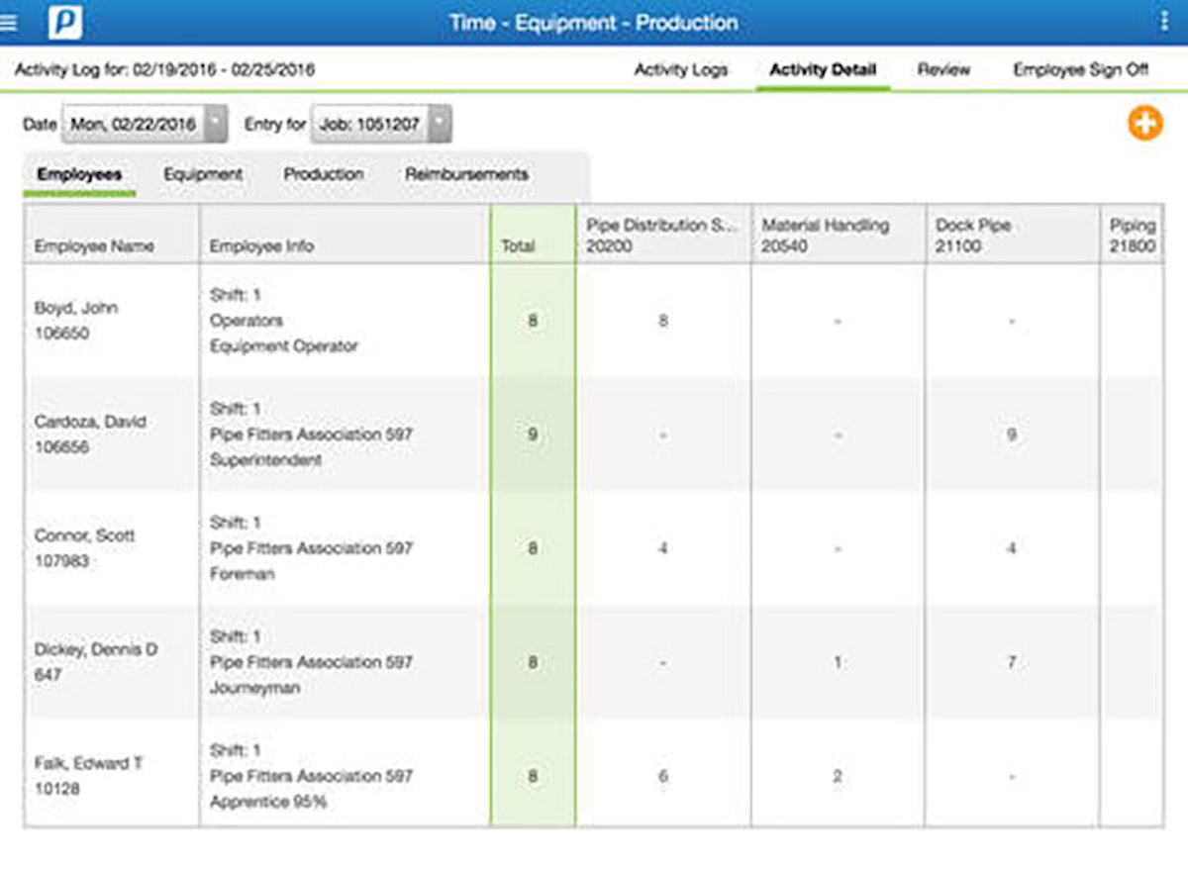Click the Total column header
The width and height of the screenshot is (1188, 869).
coord(518,246)
